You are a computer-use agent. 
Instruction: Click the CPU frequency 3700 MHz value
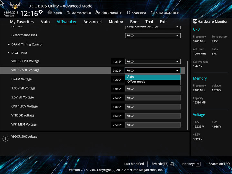(199, 41)
